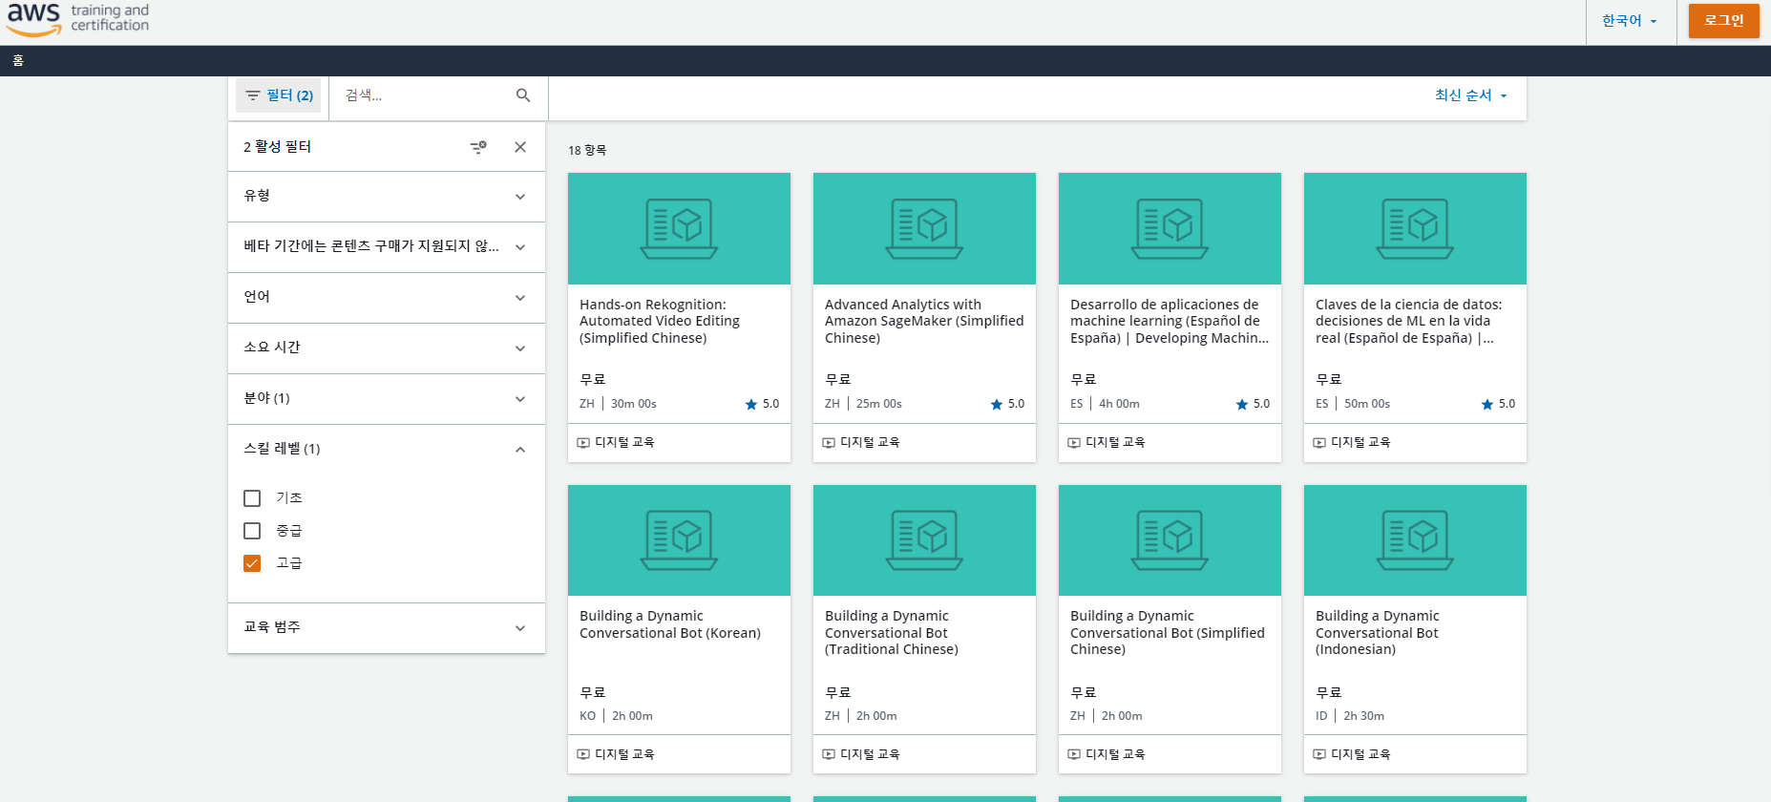Click into the 검색 search field
The image size is (1771, 802).
[x=425, y=95]
